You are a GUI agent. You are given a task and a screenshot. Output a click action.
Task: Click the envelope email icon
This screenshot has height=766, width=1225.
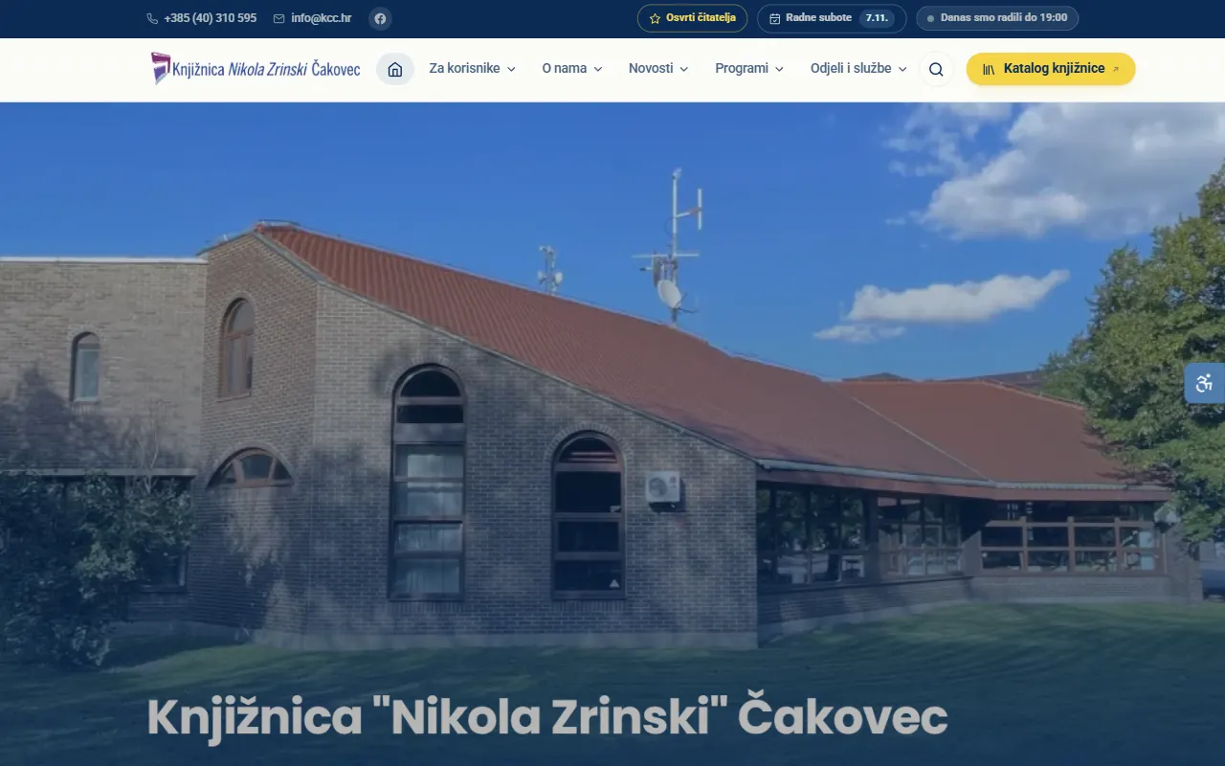279,18
